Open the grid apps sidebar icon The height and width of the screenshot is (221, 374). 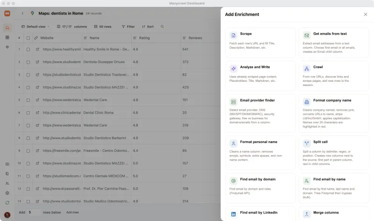click(x=7, y=37)
